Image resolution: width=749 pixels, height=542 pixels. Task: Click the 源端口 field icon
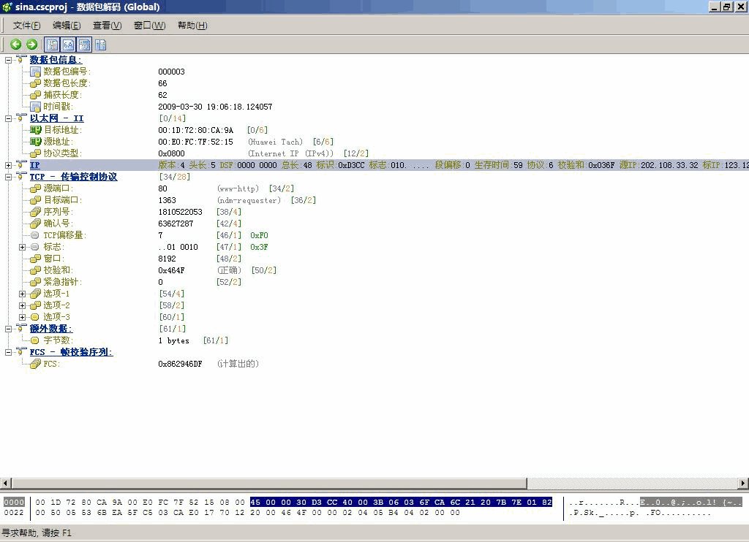coord(35,188)
